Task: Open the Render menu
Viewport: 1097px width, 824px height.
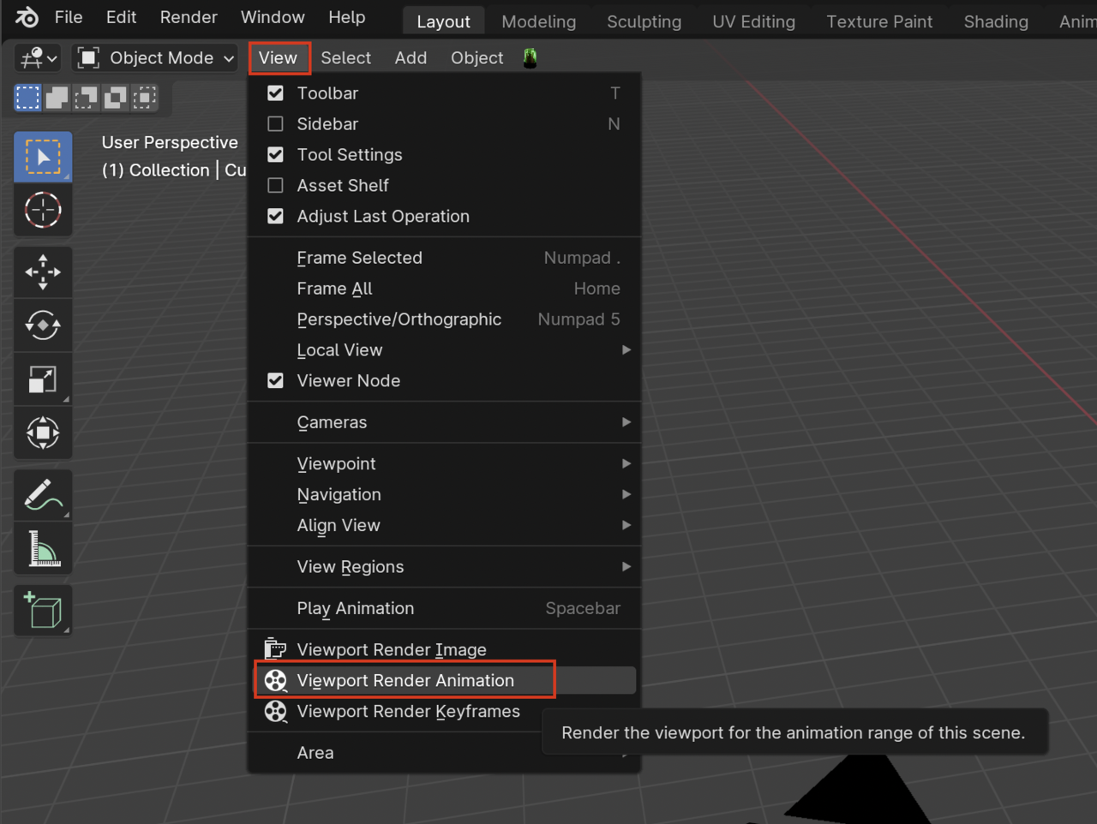Action: (188, 16)
